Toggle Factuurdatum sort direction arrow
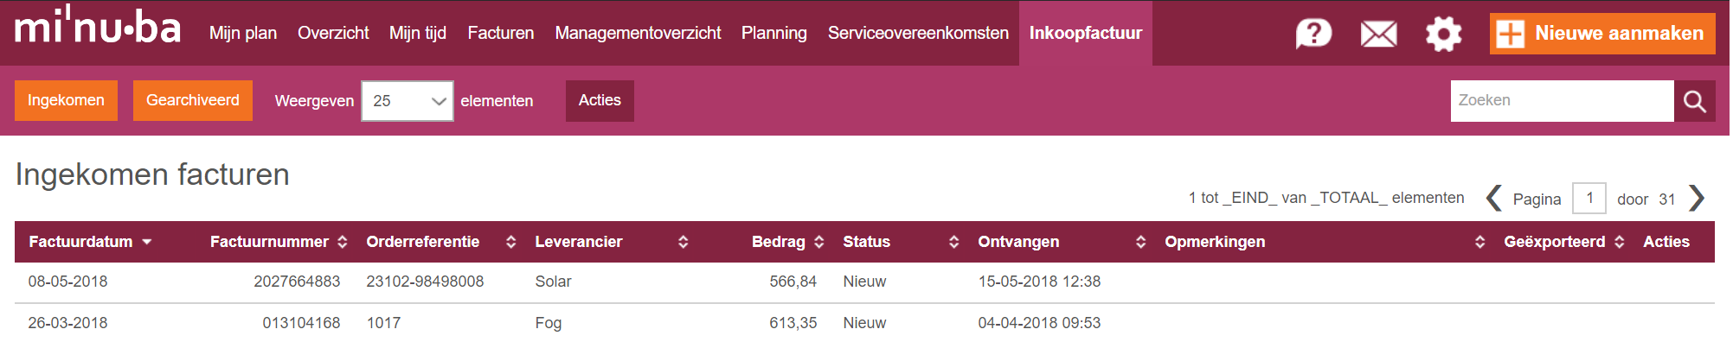Screen dimensions: 1733x342 pyautogui.click(x=147, y=242)
